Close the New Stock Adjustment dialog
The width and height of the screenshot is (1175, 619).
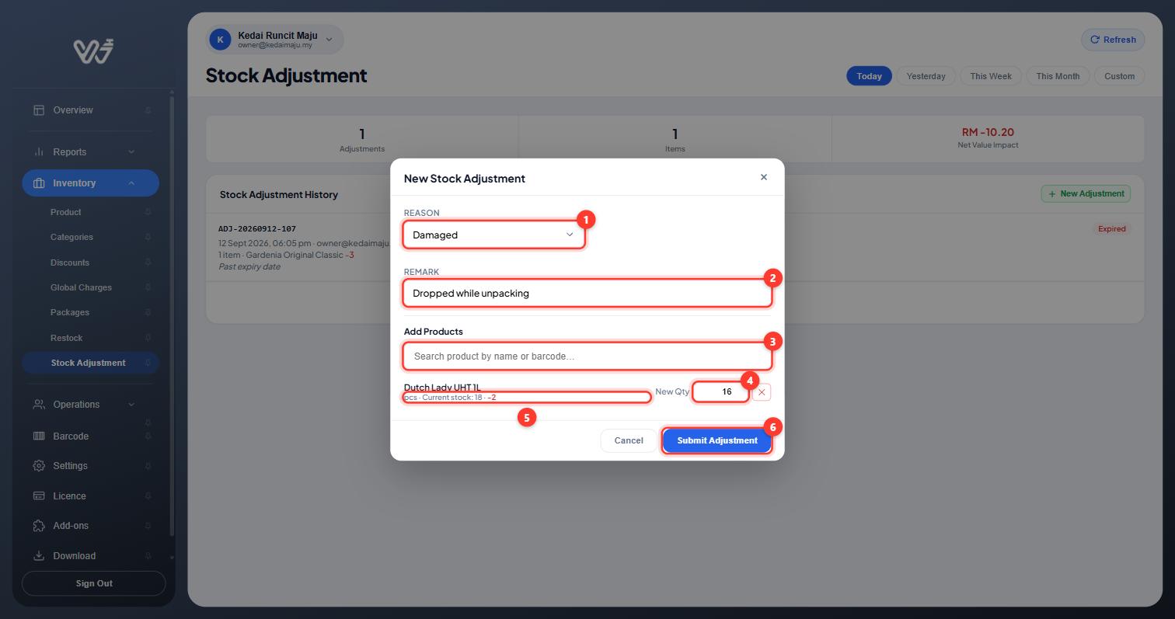(x=764, y=177)
